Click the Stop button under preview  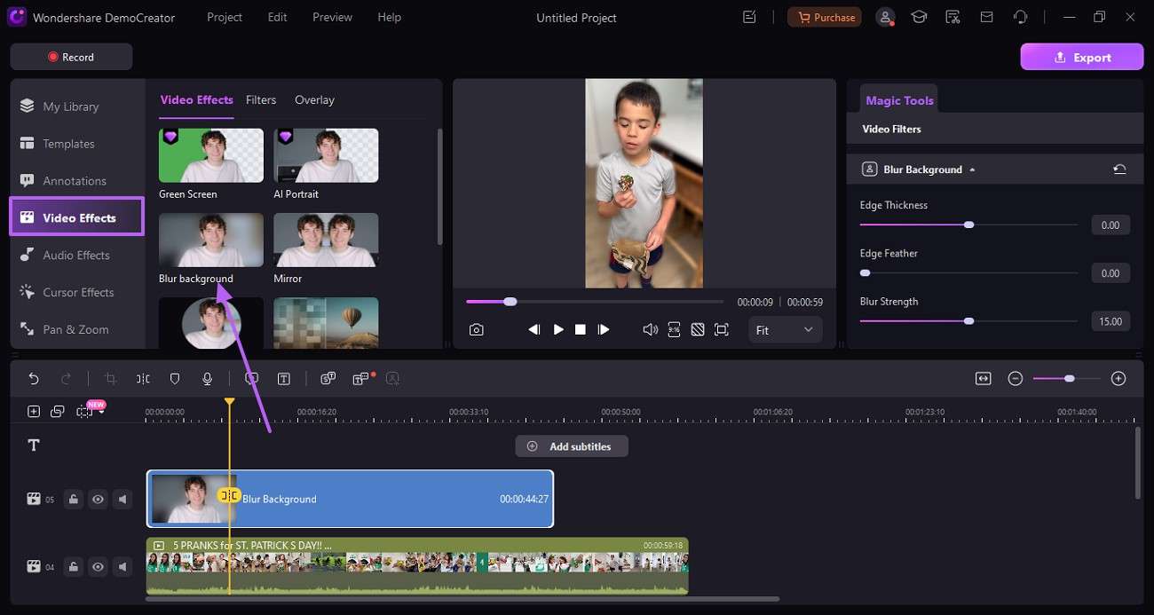[x=580, y=329]
